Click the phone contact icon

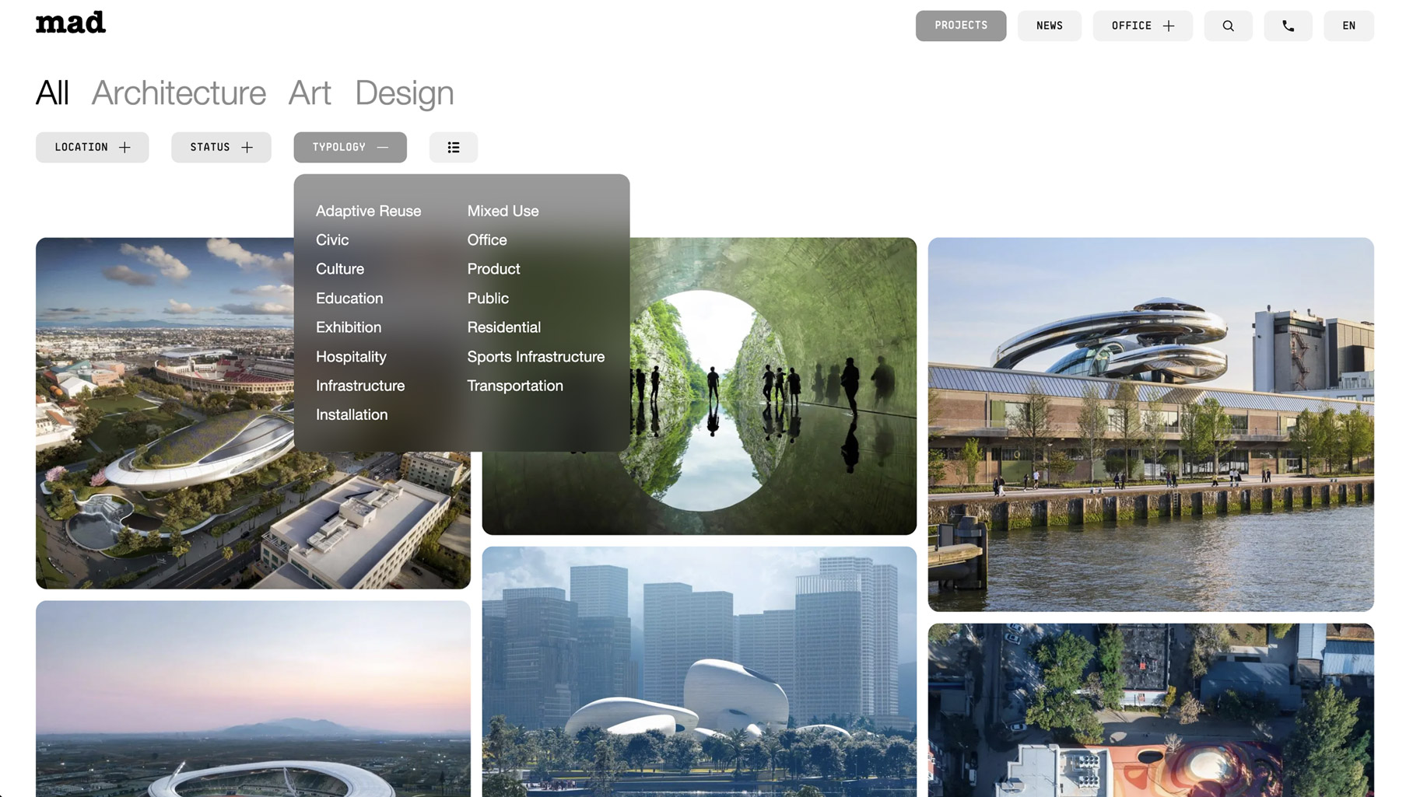[1287, 26]
